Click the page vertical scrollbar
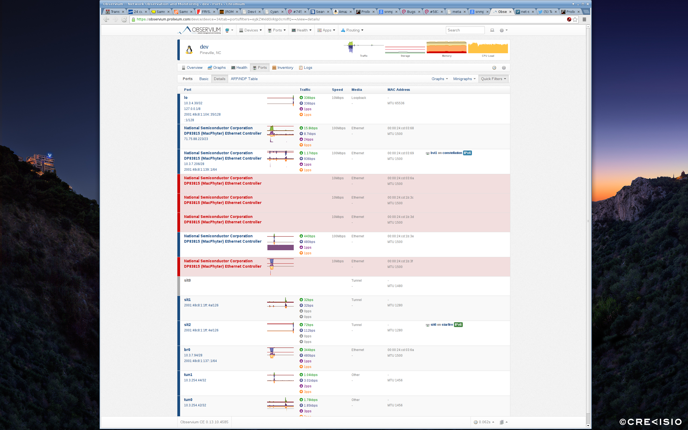Viewport: 688px width, 430px height. (588, 221)
